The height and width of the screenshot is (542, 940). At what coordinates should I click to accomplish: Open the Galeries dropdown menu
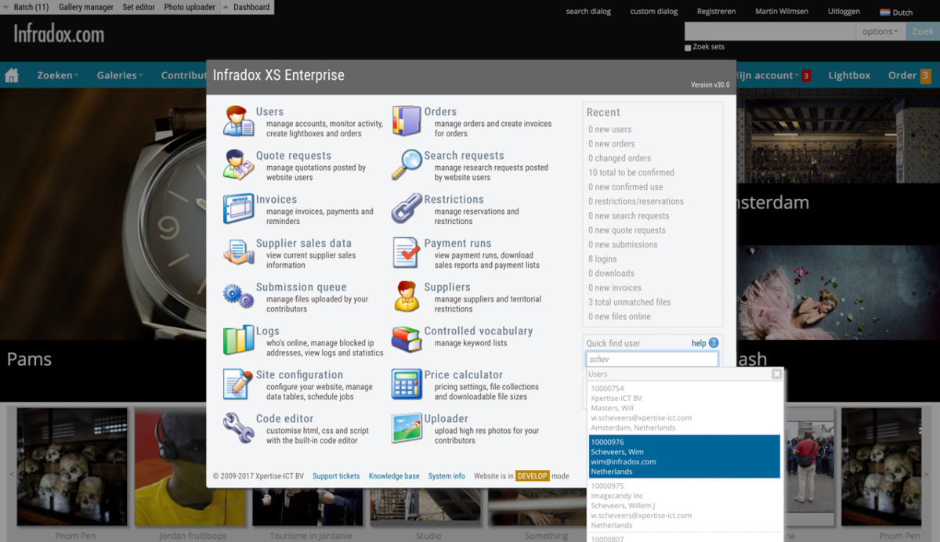tap(119, 75)
